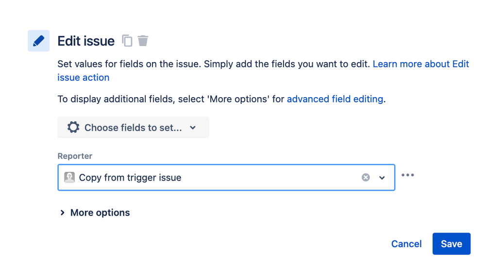The height and width of the screenshot is (267, 485).
Task: Follow the advanced field editing link
Action: 335,99
